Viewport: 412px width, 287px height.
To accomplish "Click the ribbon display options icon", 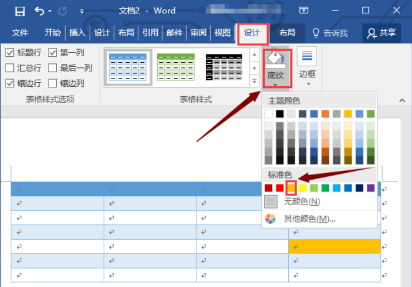I will pyautogui.click(x=304, y=11).
